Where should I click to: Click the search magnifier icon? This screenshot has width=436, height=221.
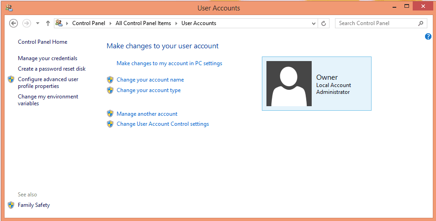(421, 23)
